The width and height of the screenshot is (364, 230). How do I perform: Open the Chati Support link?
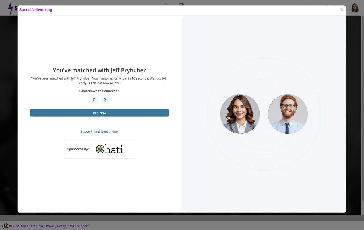click(x=79, y=226)
